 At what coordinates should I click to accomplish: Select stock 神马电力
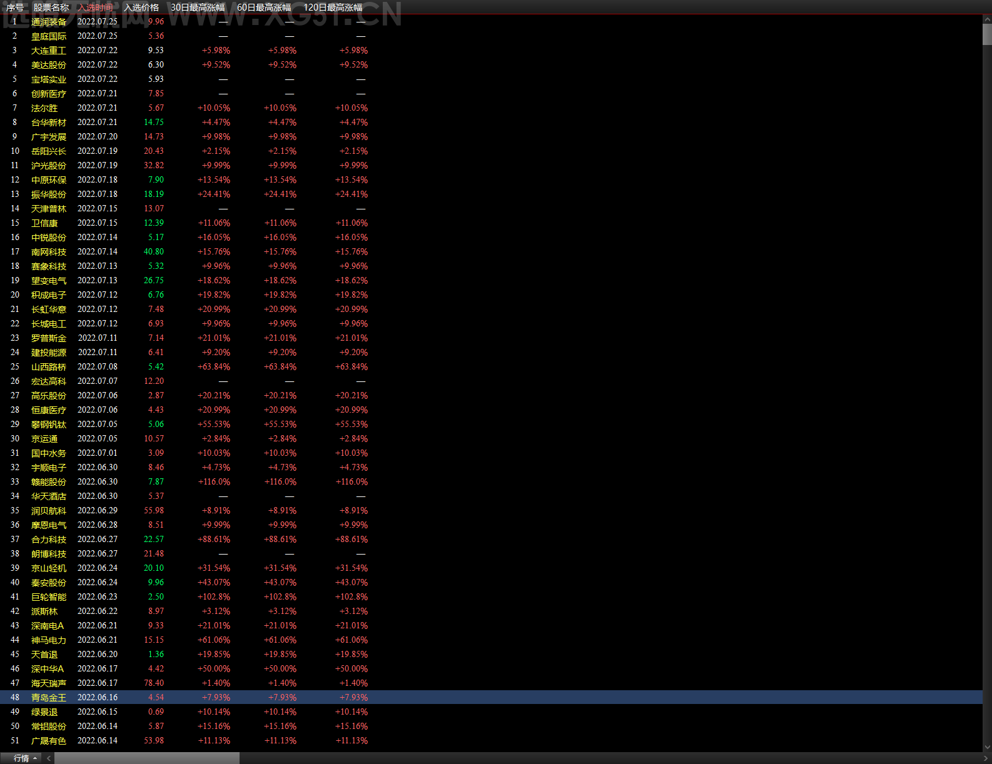(x=49, y=640)
